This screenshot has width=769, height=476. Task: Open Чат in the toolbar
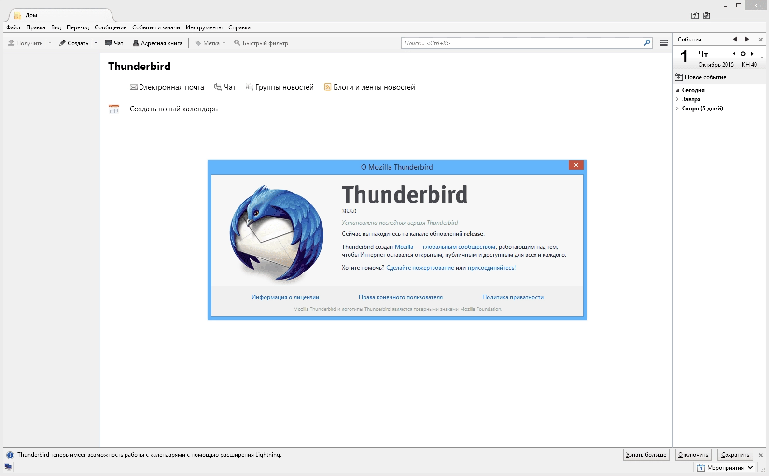(x=114, y=43)
